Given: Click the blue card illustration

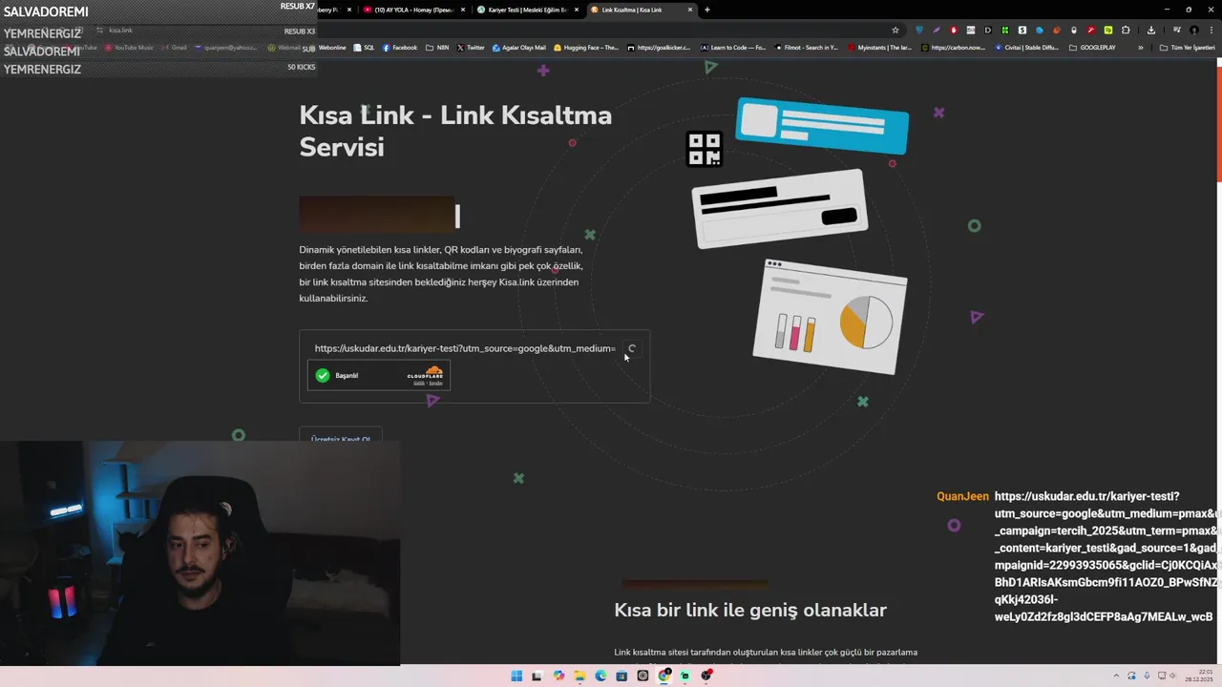Looking at the screenshot, I should (822, 125).
